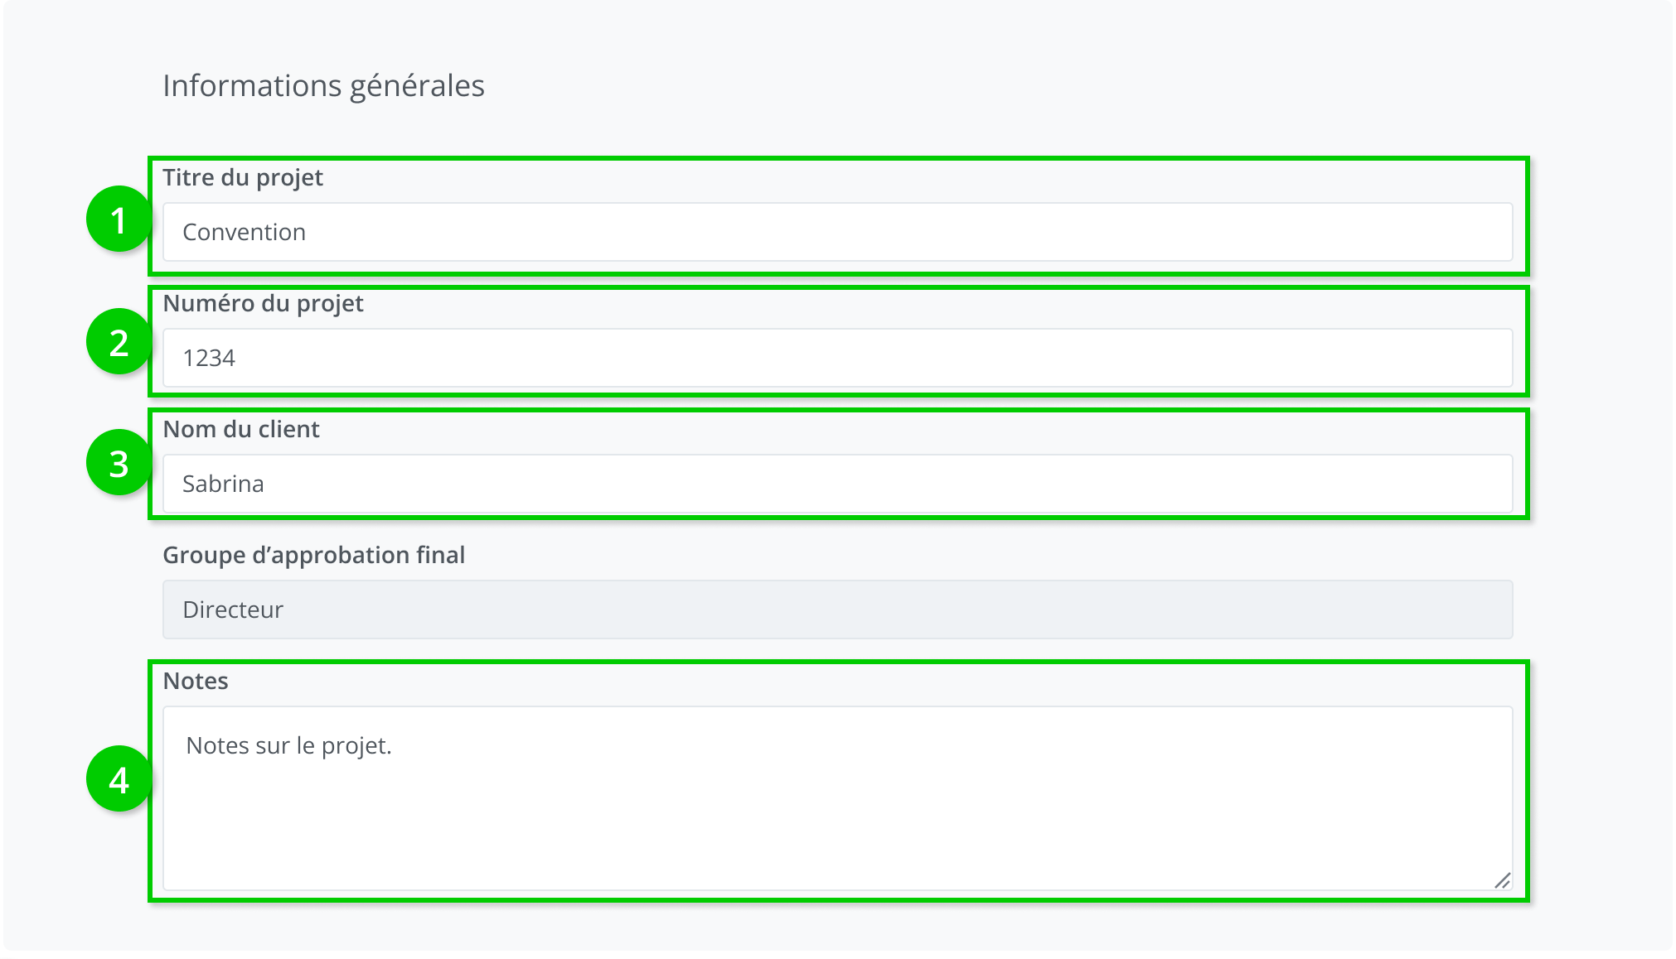Focus the Numéro du projet input field

(837, 359)
